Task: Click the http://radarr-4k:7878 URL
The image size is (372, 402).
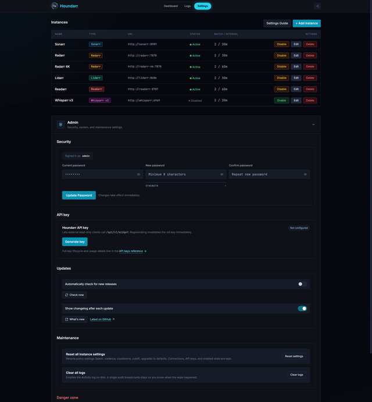Action: click(145, 67)
